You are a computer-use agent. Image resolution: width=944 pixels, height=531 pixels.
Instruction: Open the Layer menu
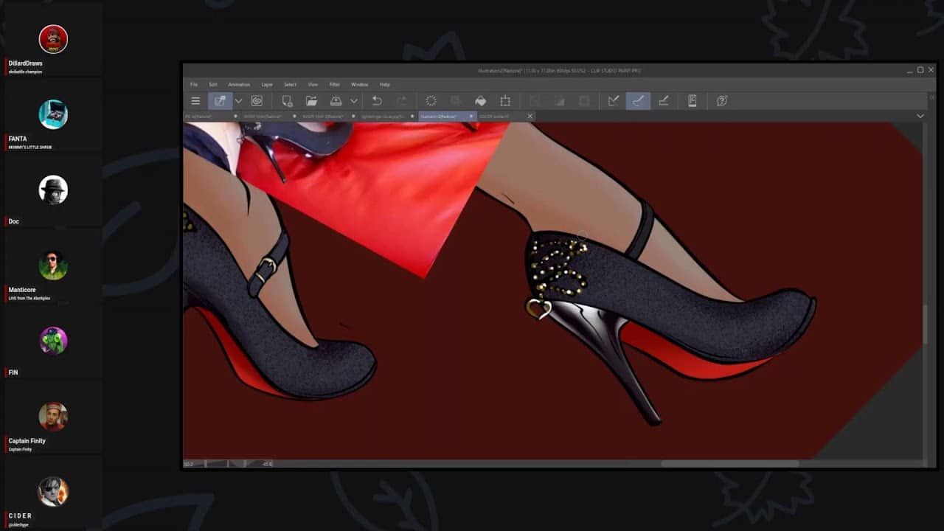click(x=267, y=85)
